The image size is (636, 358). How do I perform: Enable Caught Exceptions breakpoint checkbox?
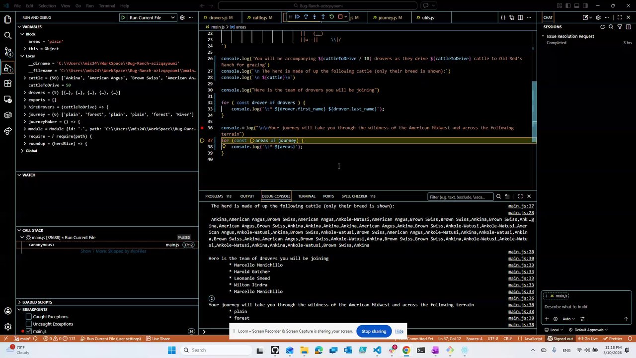[x=29, y=317]
